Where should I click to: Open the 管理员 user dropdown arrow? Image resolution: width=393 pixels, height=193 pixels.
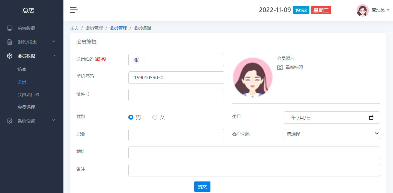click(x=388, y=10)
